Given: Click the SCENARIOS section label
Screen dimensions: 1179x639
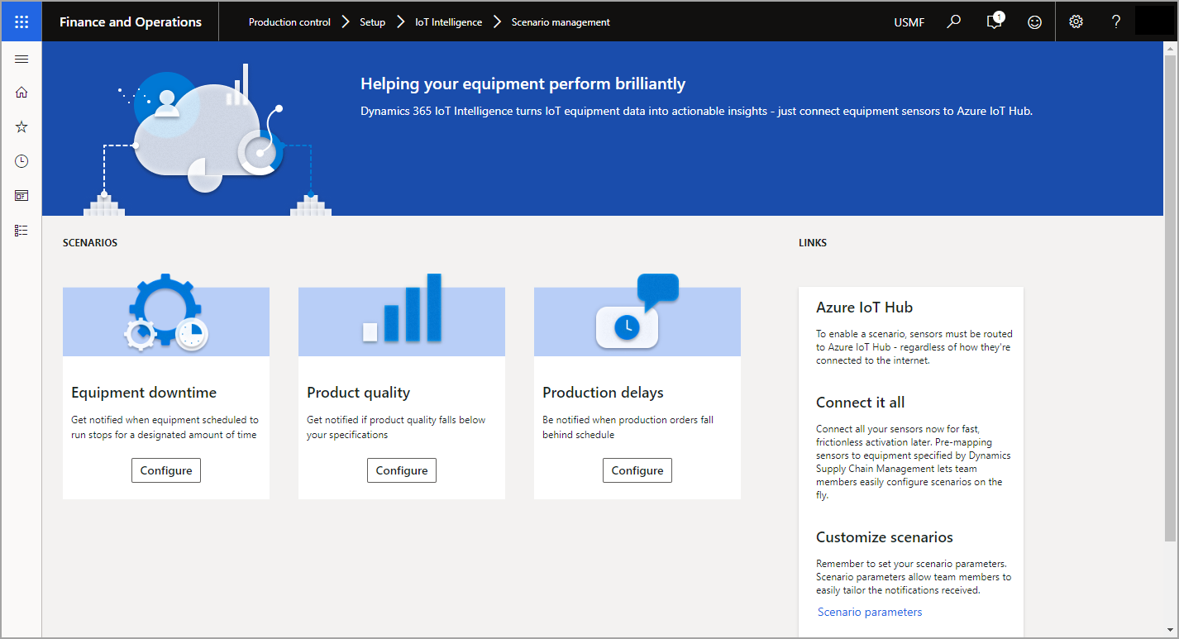Looking at the screenshot, I should [x=90, y=243].
